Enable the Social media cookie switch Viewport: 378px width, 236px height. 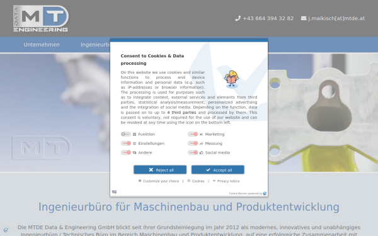[x=193, y=152]
